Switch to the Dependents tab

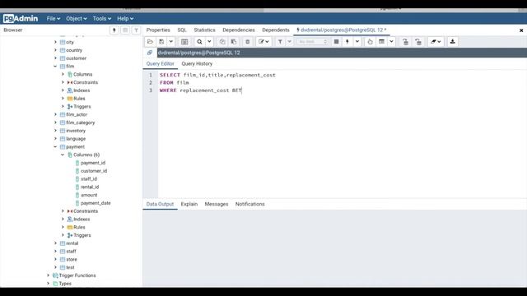[276, 30]
